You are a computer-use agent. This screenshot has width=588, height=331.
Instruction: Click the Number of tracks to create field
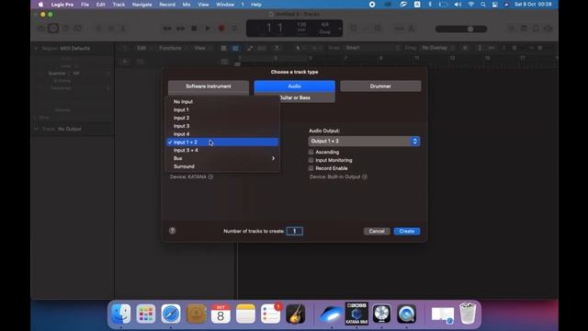coord(295,231)
